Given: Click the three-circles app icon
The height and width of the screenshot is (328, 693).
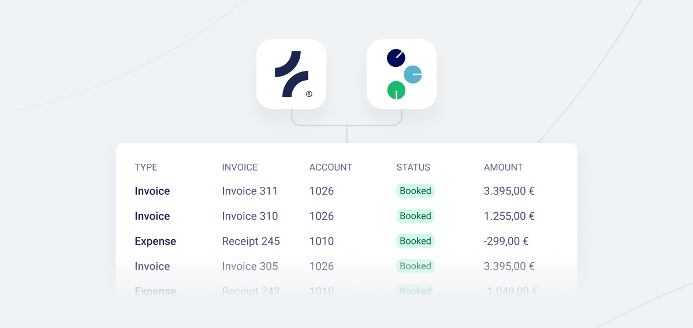Looking at the screenshot, I should [x=401, y=74].
